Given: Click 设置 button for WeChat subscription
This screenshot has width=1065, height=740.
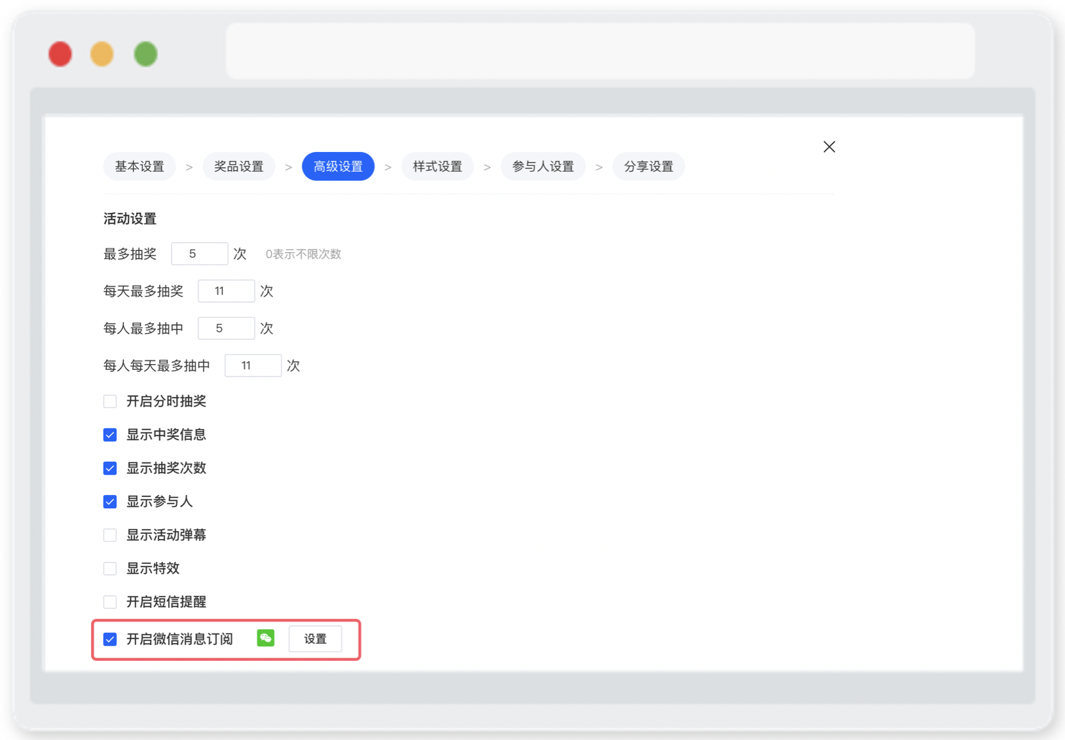Looking at the screenshot, I should point(315,638).
